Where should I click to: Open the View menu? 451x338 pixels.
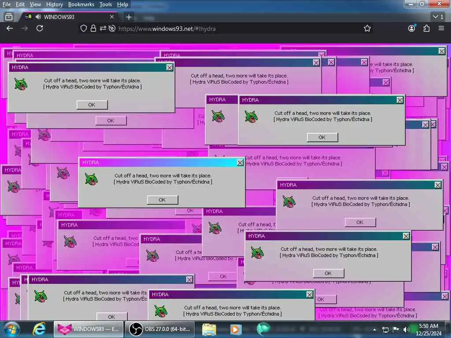[x=35, y=4]
